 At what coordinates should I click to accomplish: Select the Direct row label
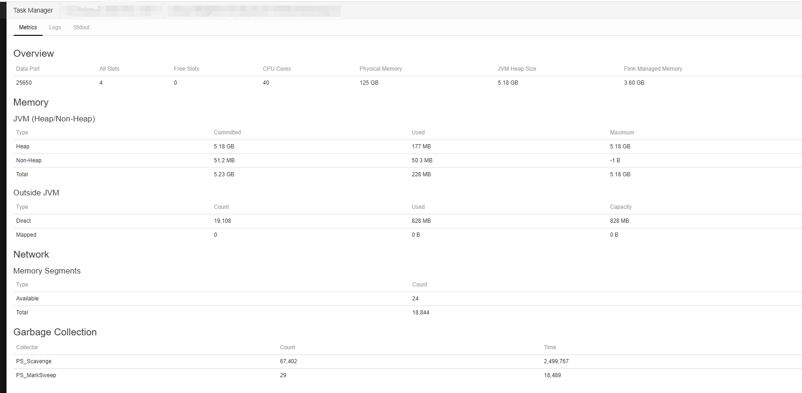(x=23, y=221)
